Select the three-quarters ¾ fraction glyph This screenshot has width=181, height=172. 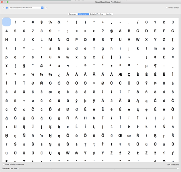click(x=50, y=75)
